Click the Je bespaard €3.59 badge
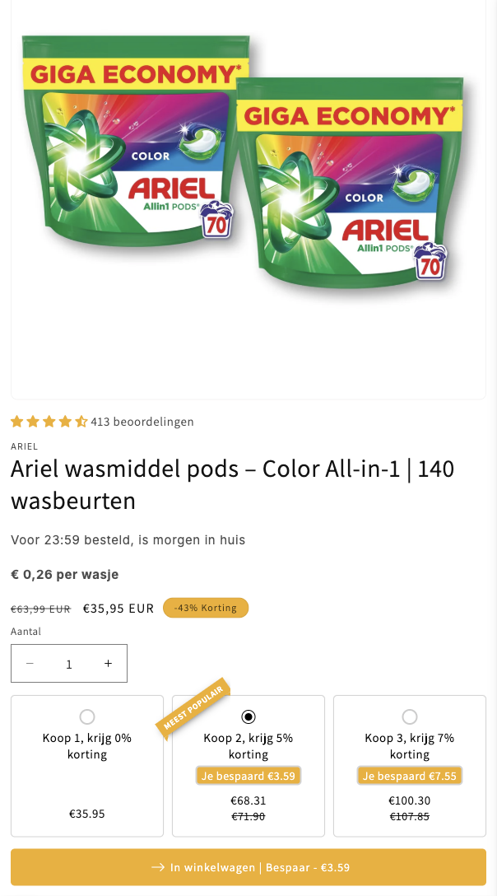497x896 pixels. coord(248,776)
